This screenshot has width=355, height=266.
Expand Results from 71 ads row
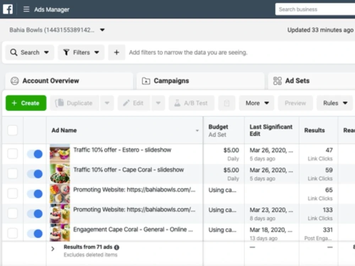click(53, 249)
